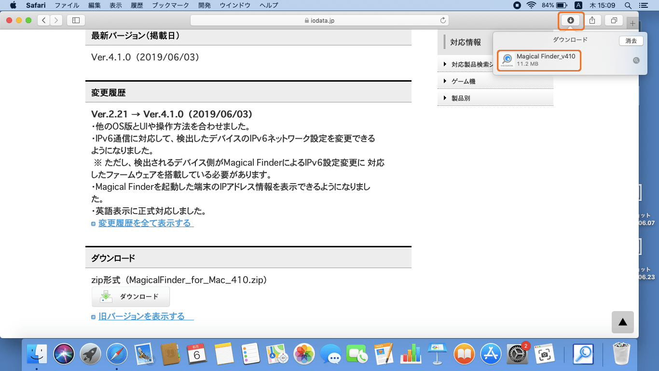Click the new tab plus button

point(632,23)
